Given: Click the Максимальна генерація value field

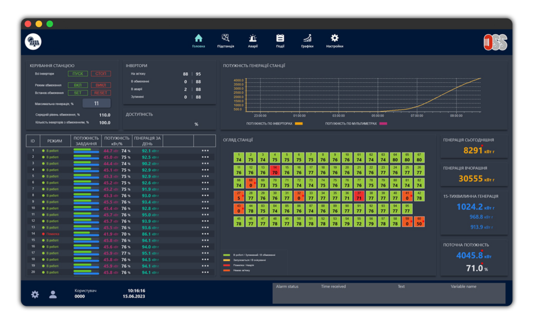Looking at the screenshot, I should click(96, 103).
